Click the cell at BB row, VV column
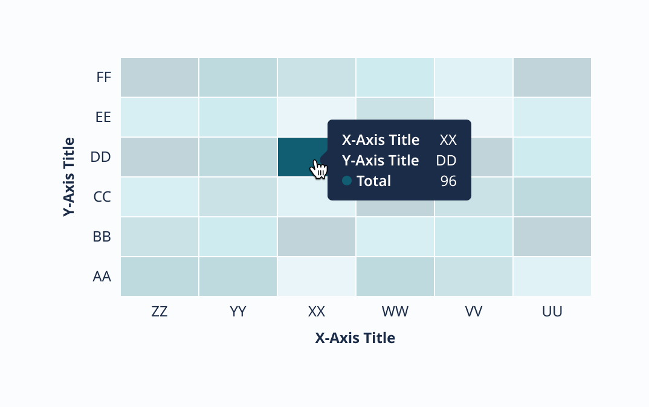The height and width of the screenshot is (407, 649). click(473, 237)
